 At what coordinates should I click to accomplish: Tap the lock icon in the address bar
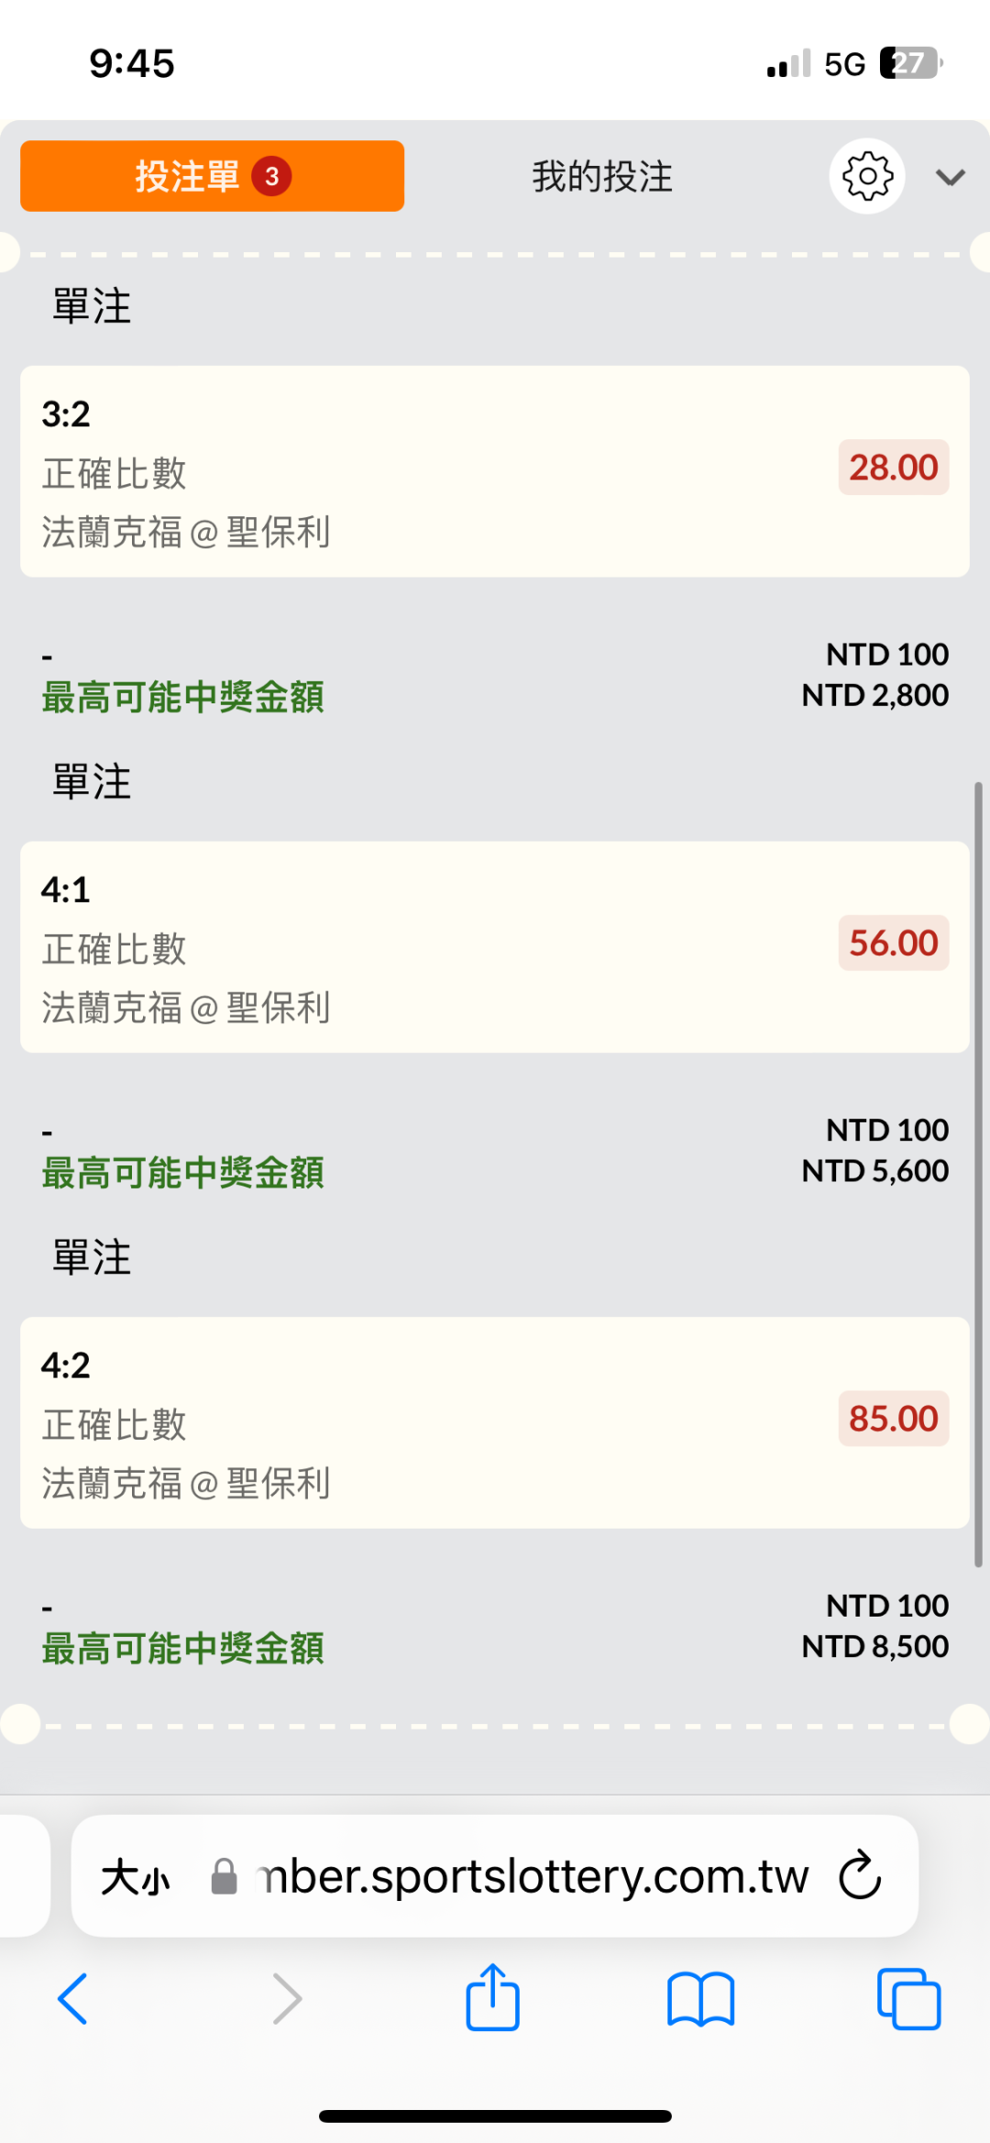(x=225, y=1876)
